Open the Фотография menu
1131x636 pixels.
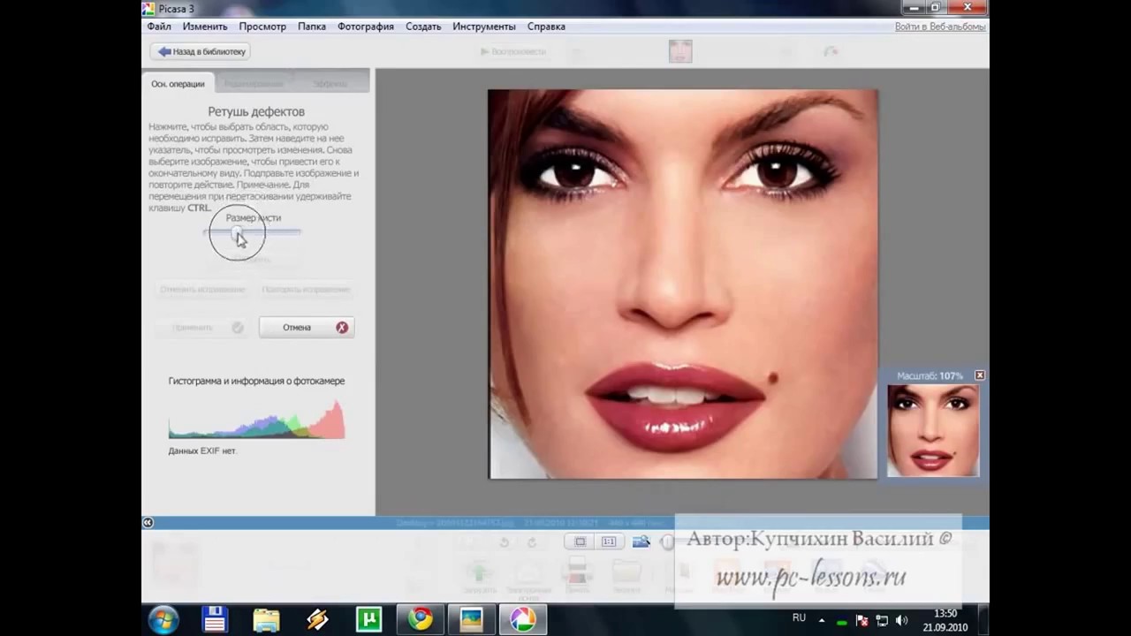pos(366,26)
